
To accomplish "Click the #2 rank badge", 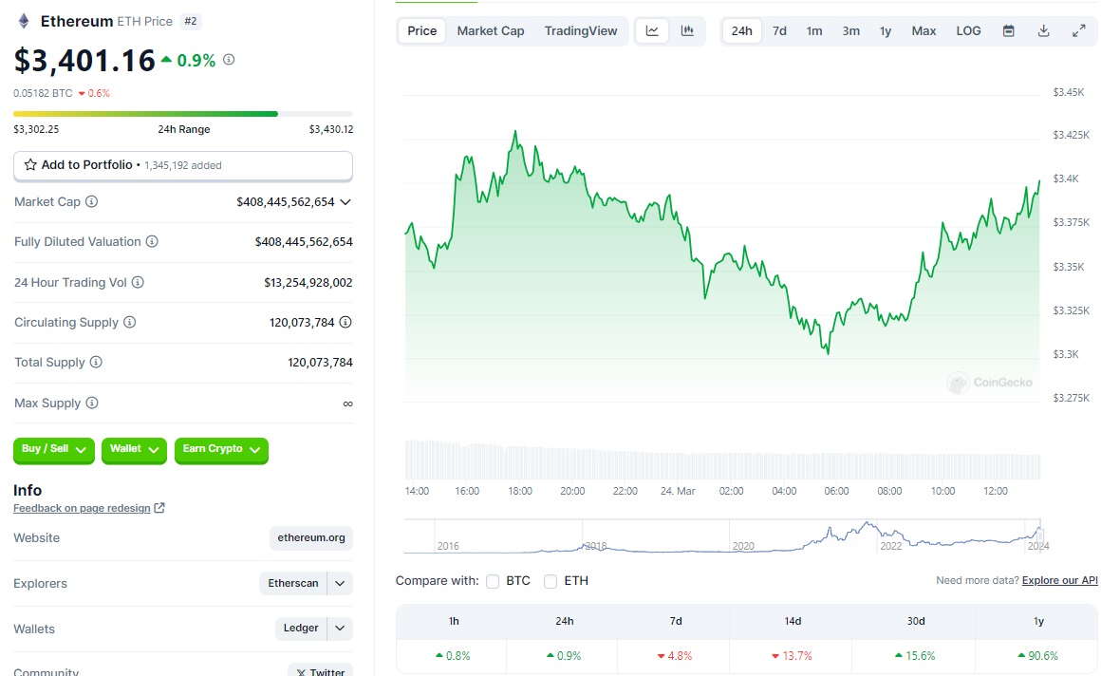I will pyautogui.click(x=190, y=22).
